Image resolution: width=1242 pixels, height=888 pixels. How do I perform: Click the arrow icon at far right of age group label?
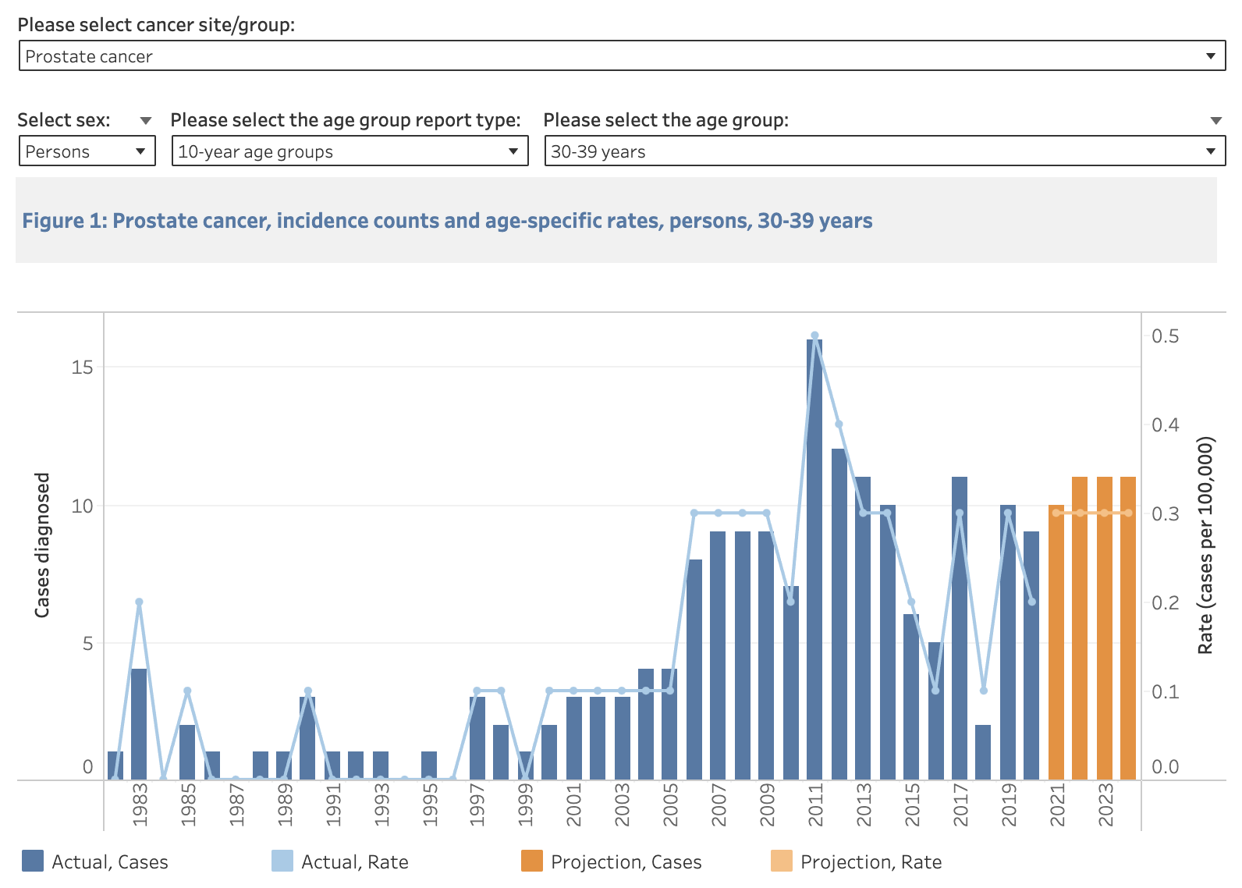pos(1215,120)
